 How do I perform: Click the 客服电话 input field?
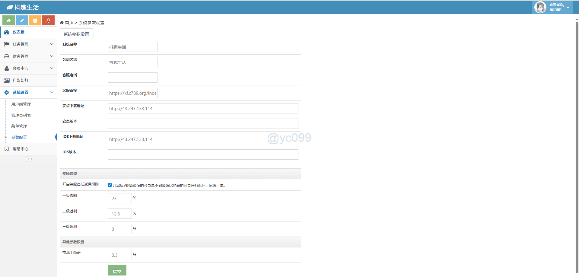click(x=132, y=78)
